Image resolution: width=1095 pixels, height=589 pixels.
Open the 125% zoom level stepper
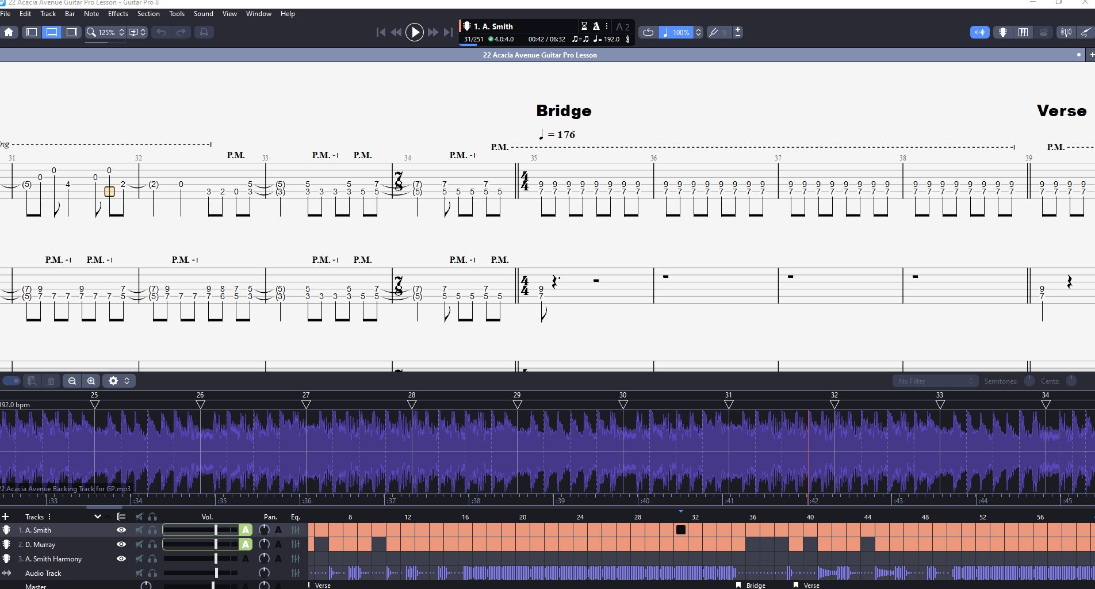coord(121,32)
